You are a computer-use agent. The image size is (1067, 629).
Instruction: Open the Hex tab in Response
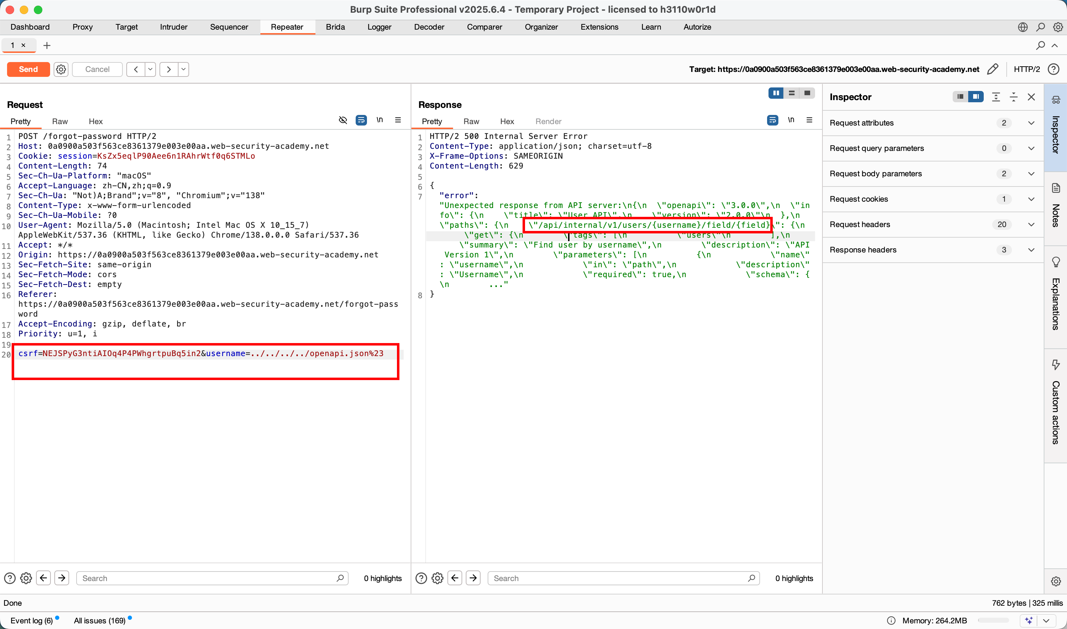coord(507,122)
